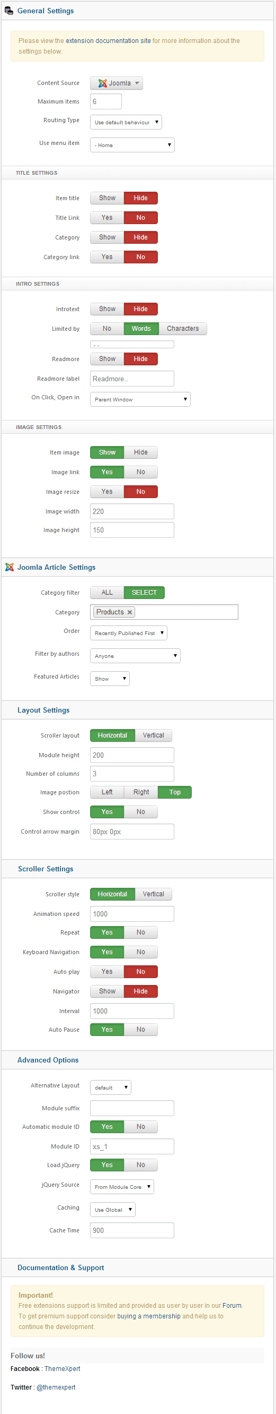Open the On Click, Open in dropdown
276x1414 pixels.
[x=140, y=399]
